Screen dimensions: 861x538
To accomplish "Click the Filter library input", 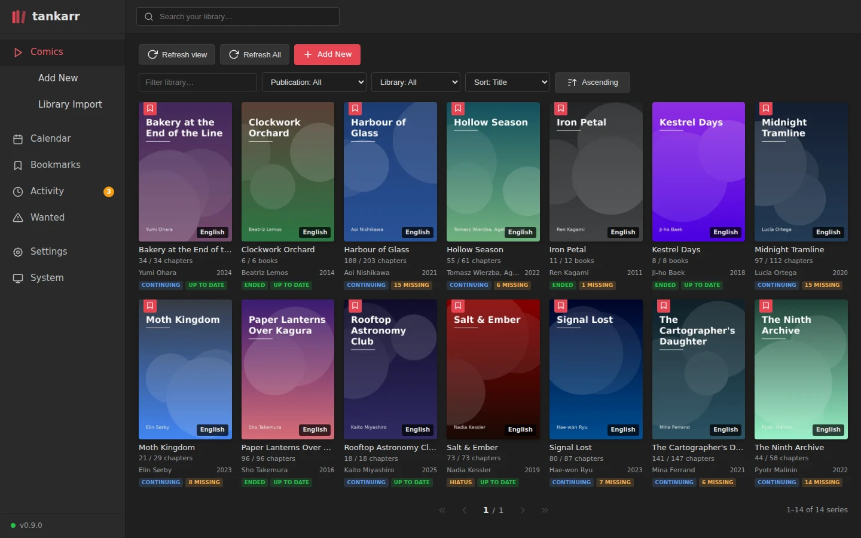I will (198, 82).
